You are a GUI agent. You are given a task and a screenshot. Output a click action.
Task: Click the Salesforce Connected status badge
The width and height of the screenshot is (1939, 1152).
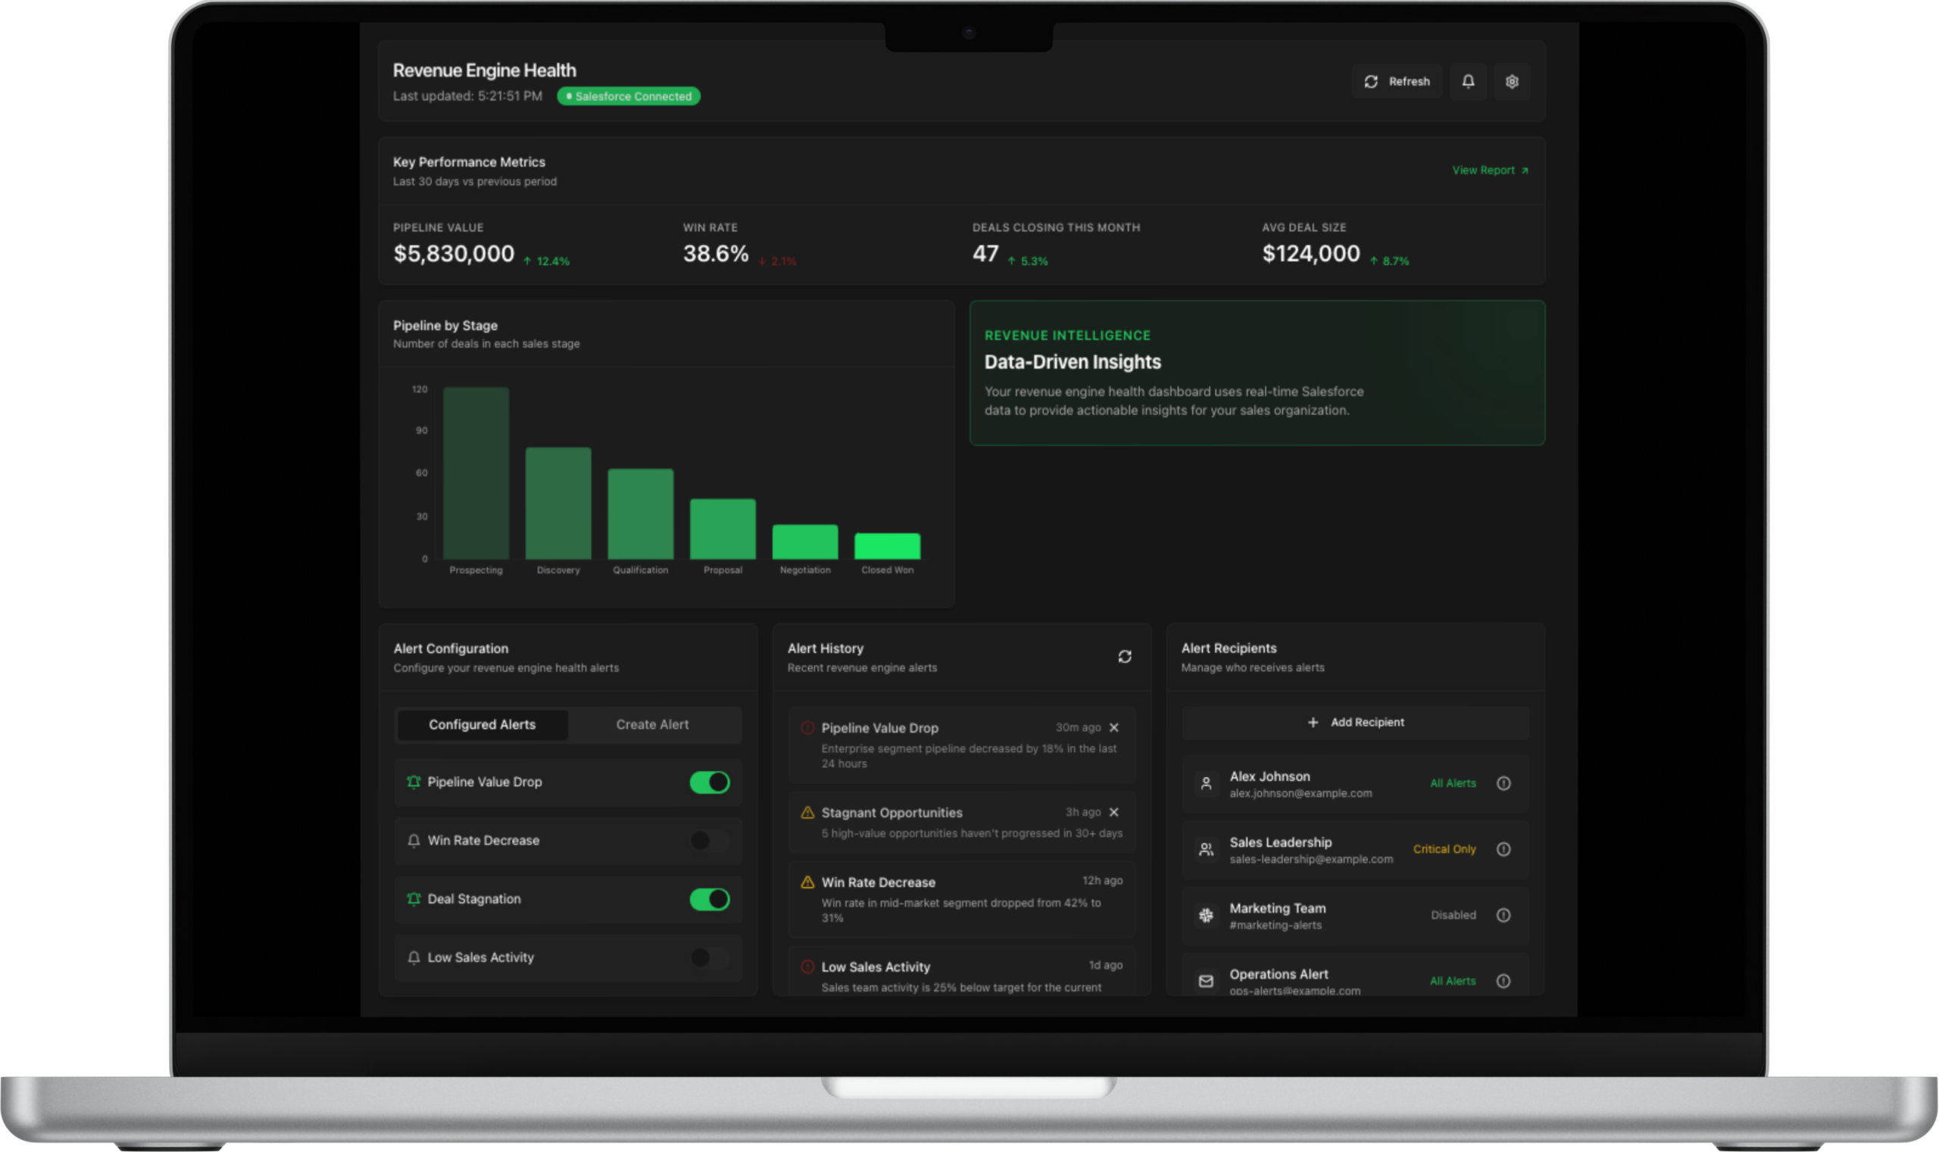[x=629, y=96]
